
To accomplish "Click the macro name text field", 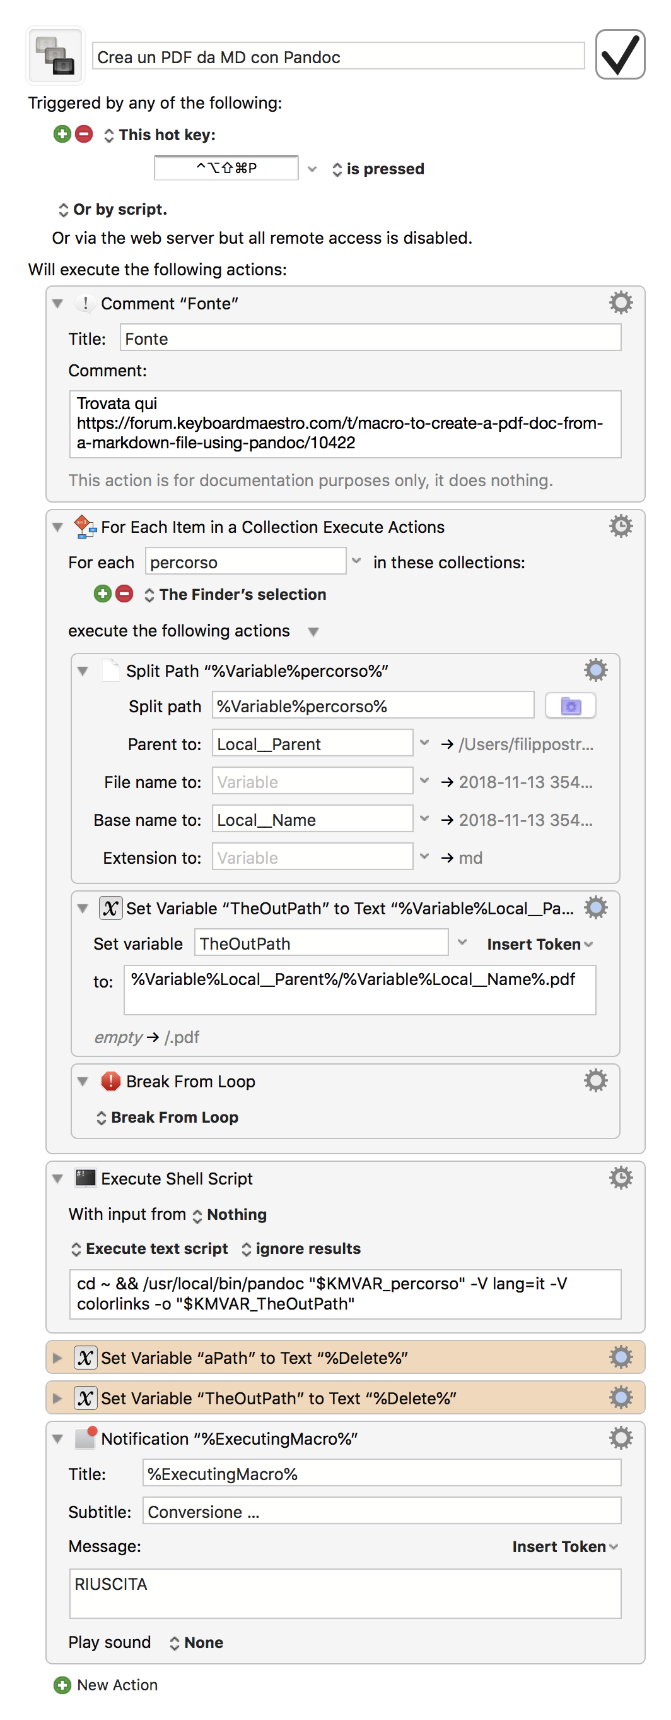I will click(x=337, y=57).
